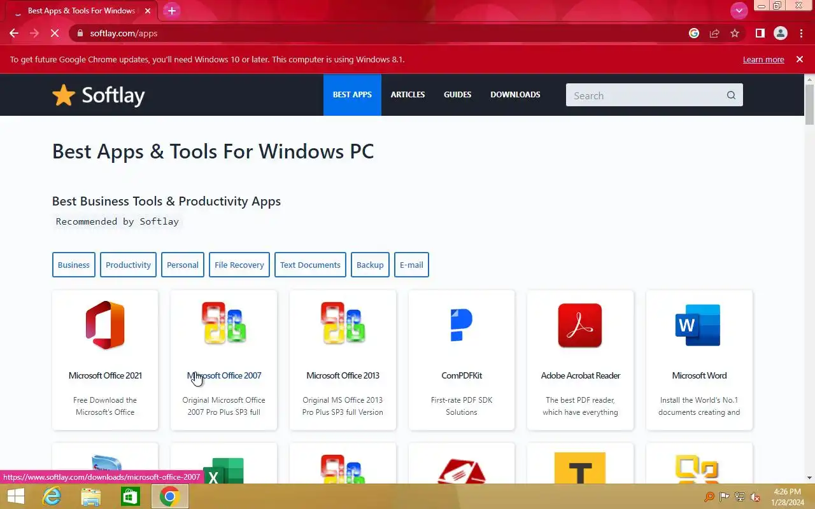Screen dimensions: 815x509
Task: View site information lock icon
Action: pyautogui.click(x=80, y=34)
